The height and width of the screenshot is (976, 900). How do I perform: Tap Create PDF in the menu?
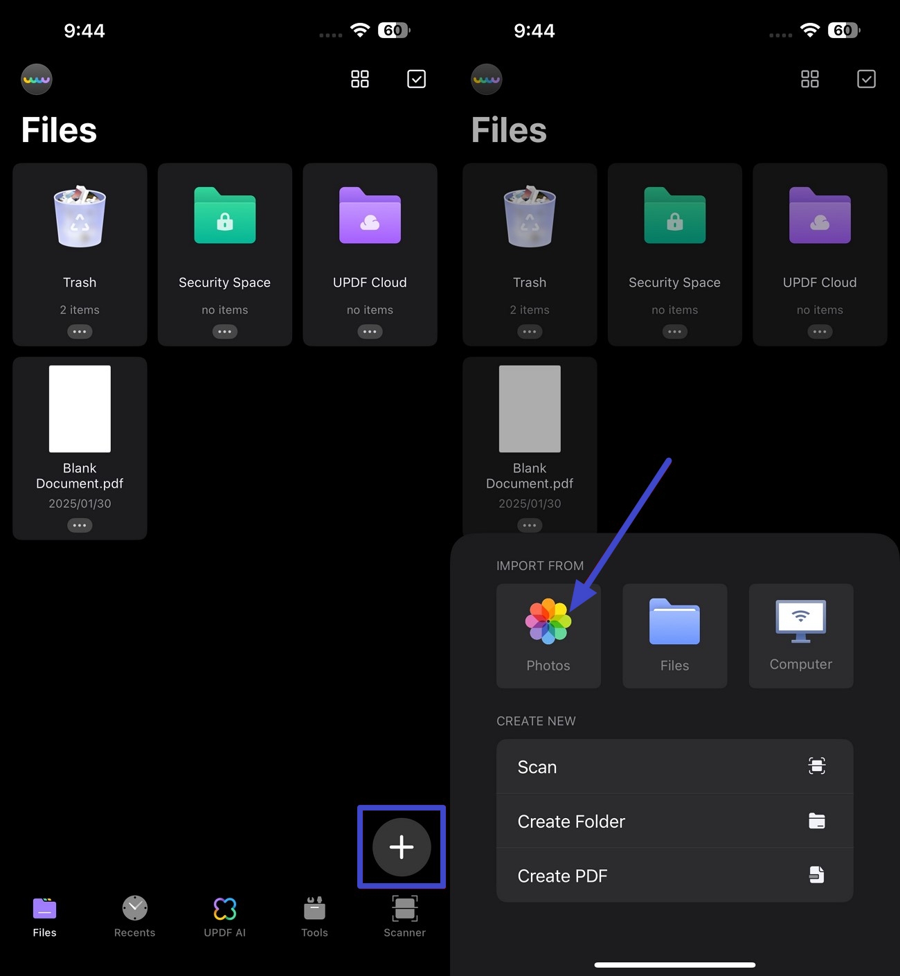coord(674,875)
